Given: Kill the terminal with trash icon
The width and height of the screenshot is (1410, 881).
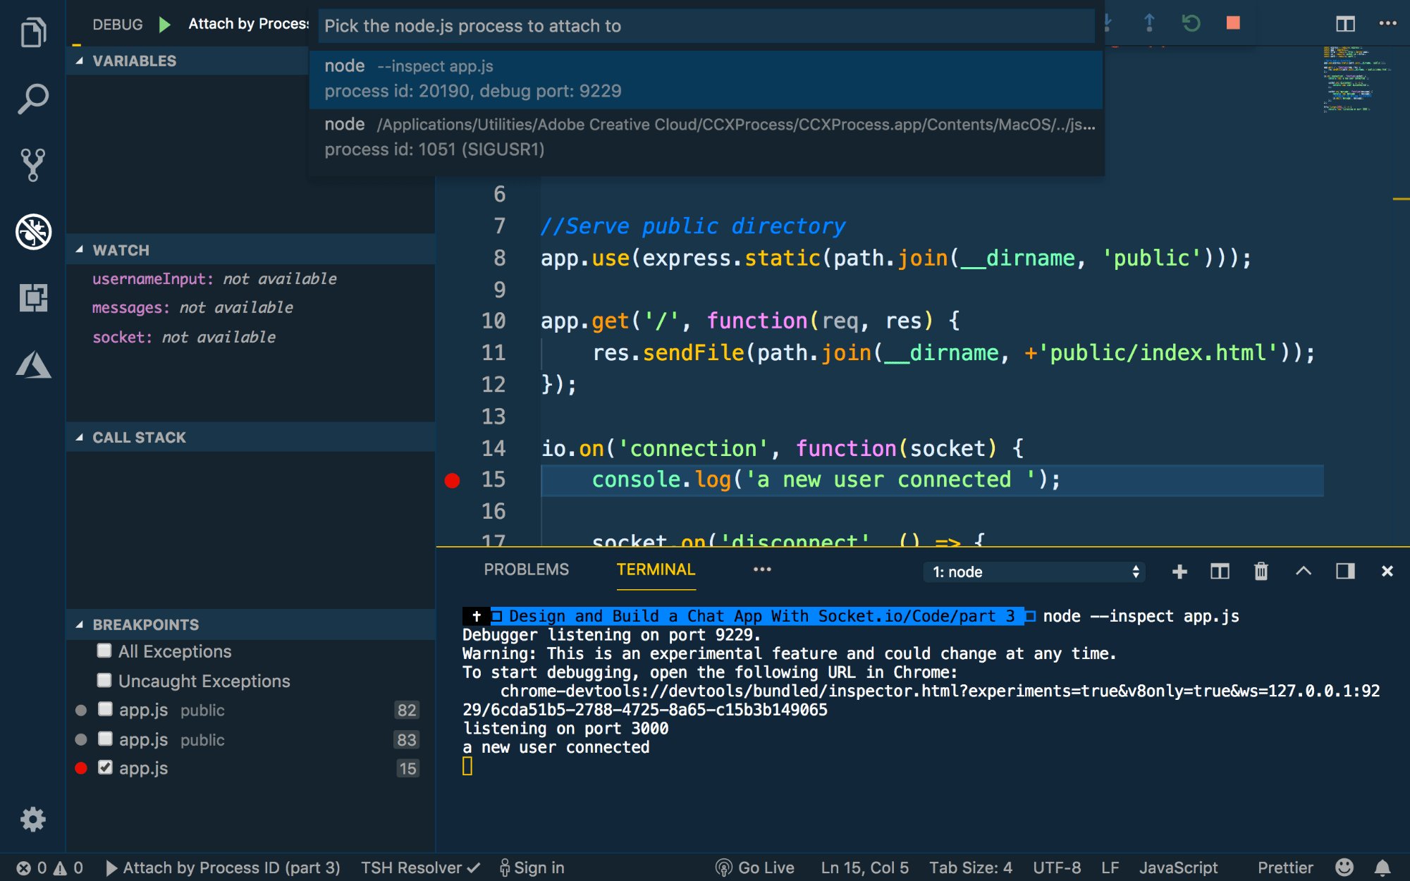Looking at the screenshot, I should click(1261, 572).
